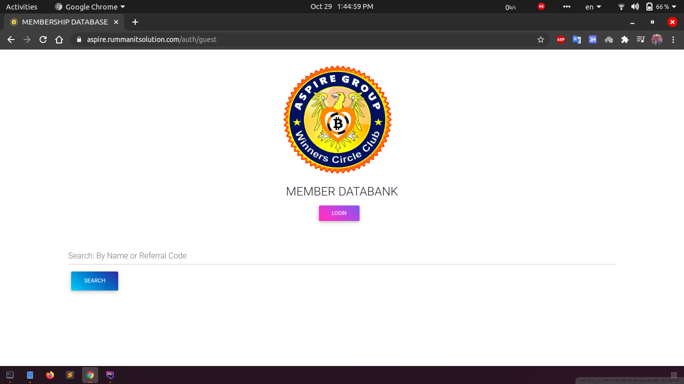Screen dimensions: 684x384
Task: Open the Google Translate extension icon
Action: pyautogui.click(x=577, y=39)
